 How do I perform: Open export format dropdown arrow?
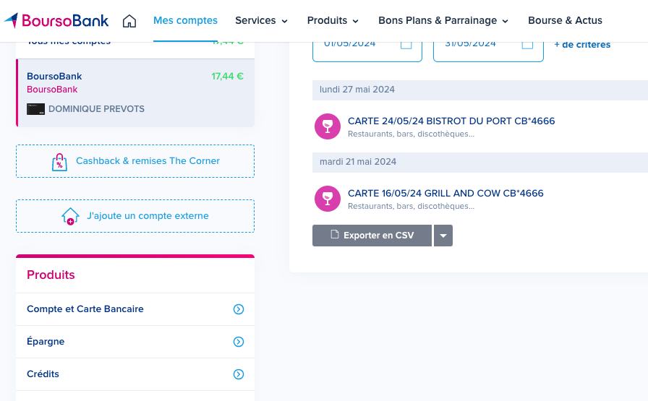443,236
